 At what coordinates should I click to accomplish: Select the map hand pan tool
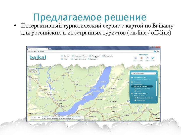tap(30, 72)
